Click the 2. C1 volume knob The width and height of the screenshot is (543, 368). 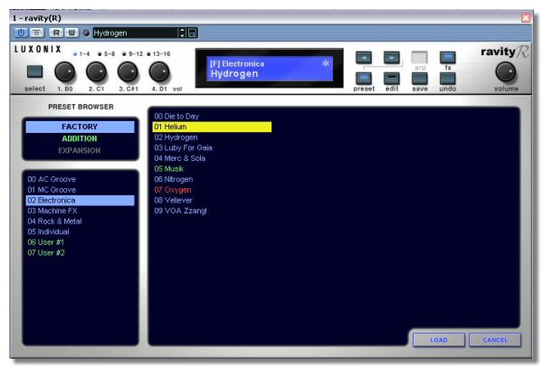coord(96,72)
